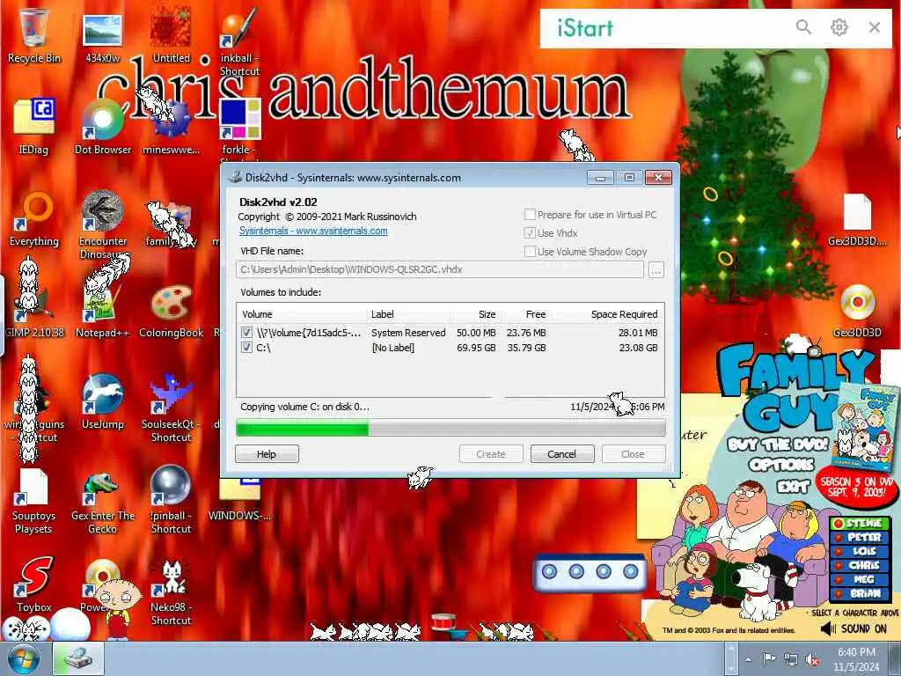Select Lois in Family Guy menu
Image resolution: width=901 pixels, height=676 pixels.
(x=861, y=551)
